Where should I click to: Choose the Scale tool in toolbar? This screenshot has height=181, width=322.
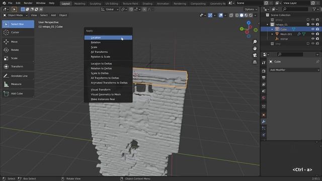18,58
